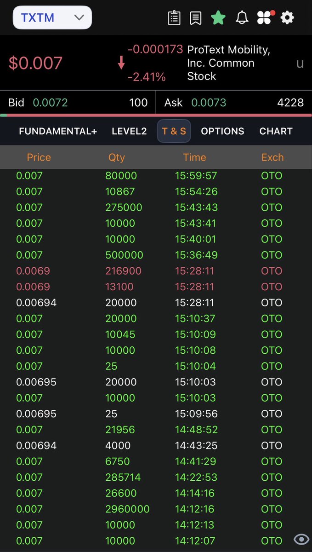Viewport: 312px width, 552px height.
Task: Select the 10045 quantity trade
Action: pos(156,334)
